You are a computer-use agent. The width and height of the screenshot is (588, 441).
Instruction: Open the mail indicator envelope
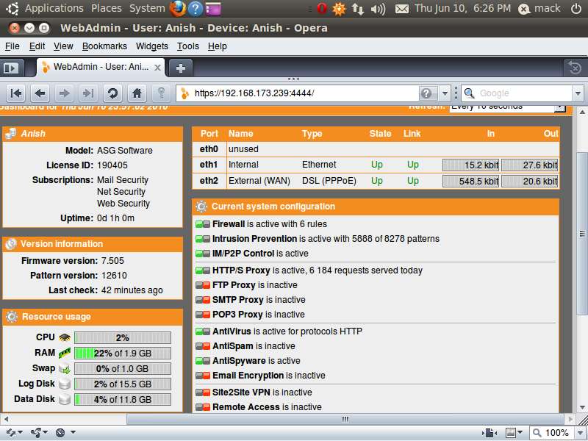click(x=401, y=8)
